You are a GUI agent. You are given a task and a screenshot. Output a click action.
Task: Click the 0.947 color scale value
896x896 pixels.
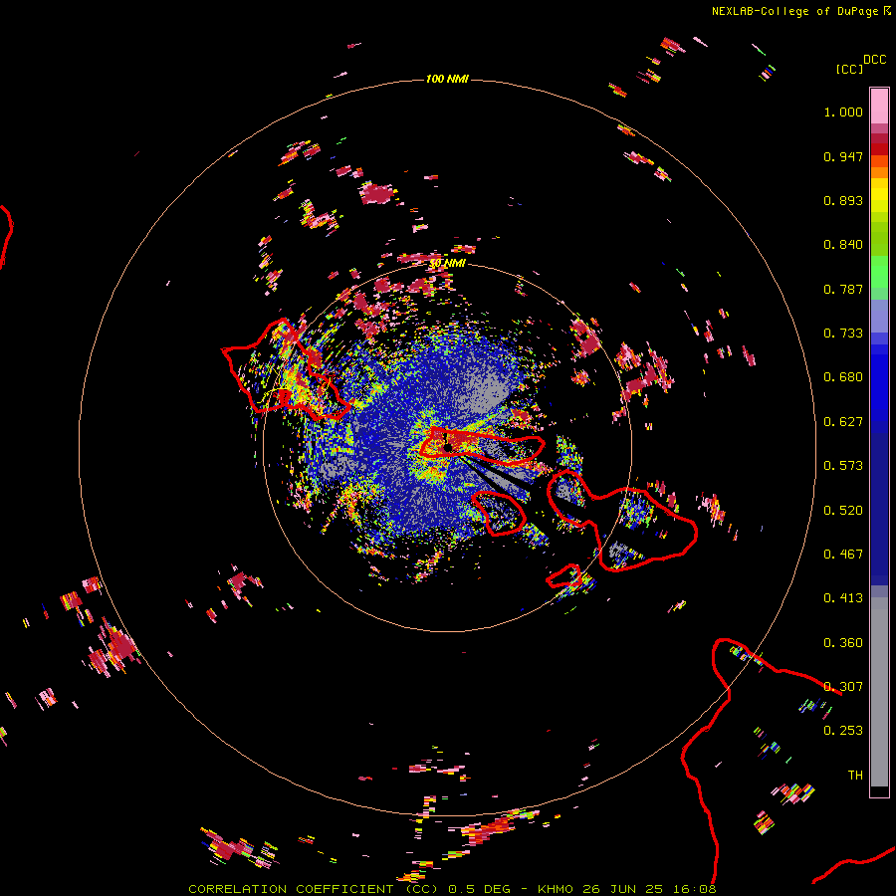843,156
